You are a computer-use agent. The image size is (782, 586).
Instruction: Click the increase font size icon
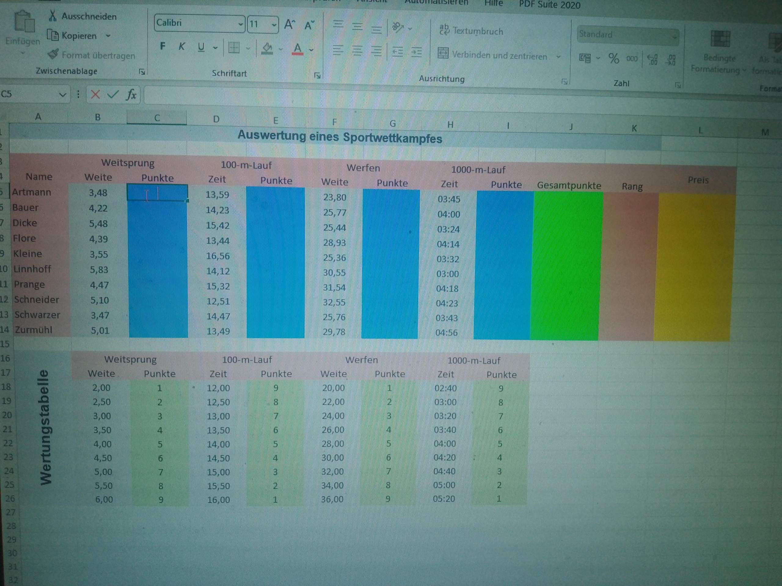[288, 24]
